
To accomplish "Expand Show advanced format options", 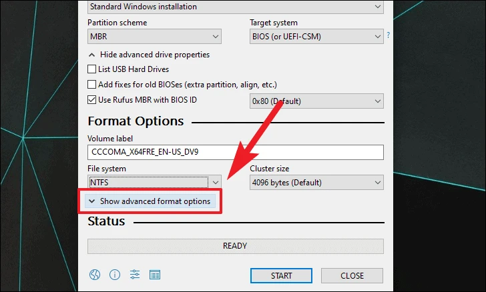I will 150,201.
